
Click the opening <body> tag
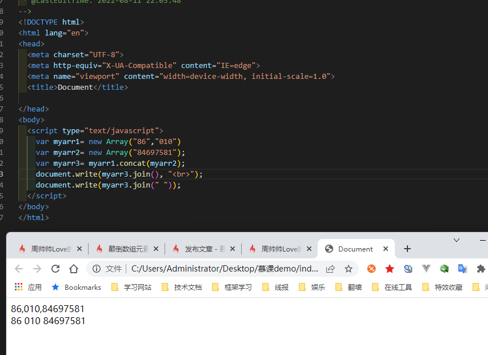[x=31, y=120]
